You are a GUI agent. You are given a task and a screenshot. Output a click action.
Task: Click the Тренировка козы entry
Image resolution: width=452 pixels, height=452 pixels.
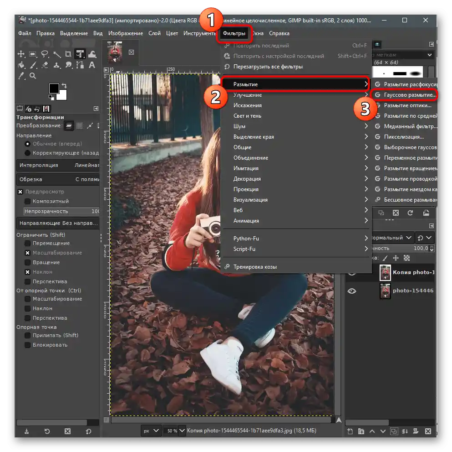pos(296,267)
